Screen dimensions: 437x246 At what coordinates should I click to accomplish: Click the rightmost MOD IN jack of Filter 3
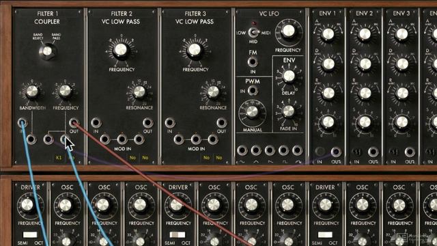tap(213, 139)
